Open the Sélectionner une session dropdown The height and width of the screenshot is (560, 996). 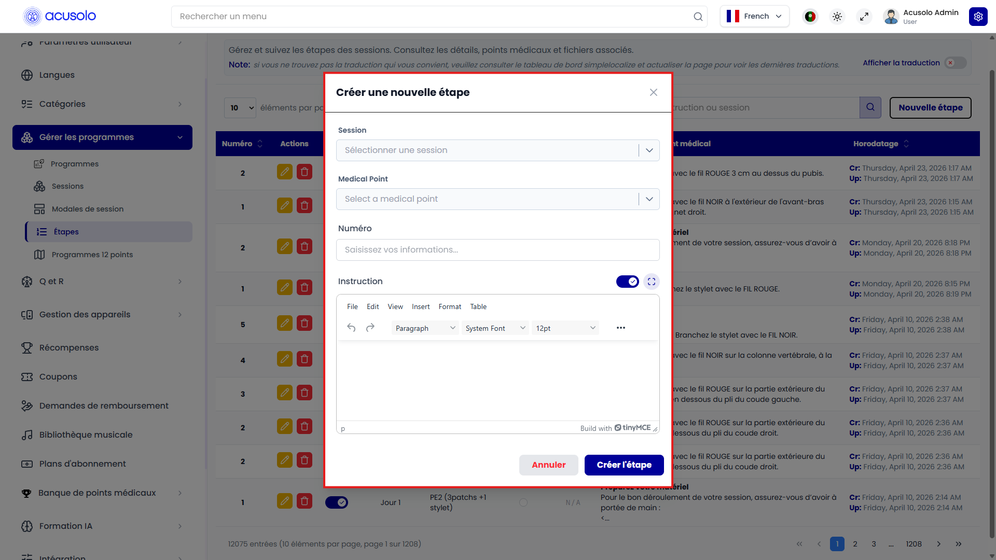(x=498, y=150)
